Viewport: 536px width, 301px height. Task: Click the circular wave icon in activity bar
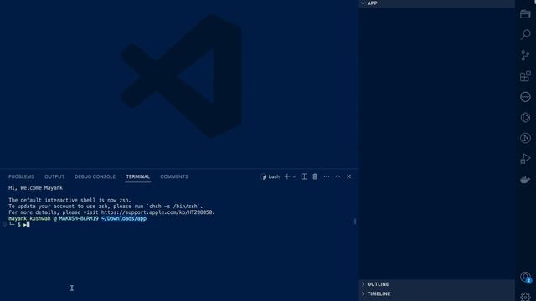pos(525,97)
